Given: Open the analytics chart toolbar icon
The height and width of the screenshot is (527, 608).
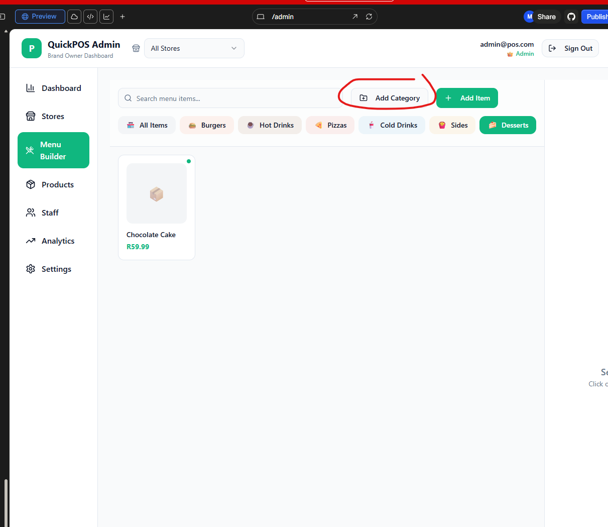Looking at the screenshot, I should (x=106, y=17).
